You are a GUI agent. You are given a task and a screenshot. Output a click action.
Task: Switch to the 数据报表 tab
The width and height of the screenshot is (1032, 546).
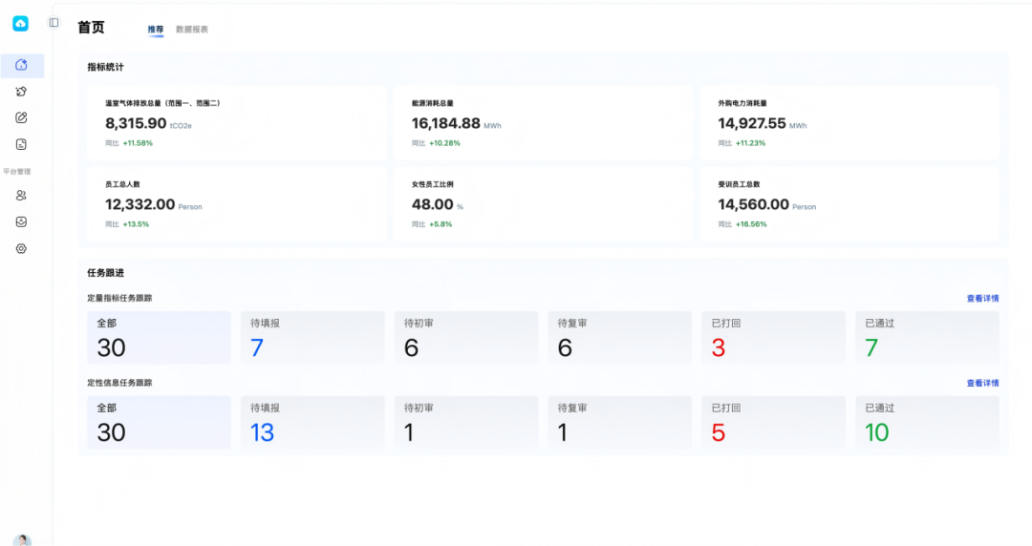point(192,30)
